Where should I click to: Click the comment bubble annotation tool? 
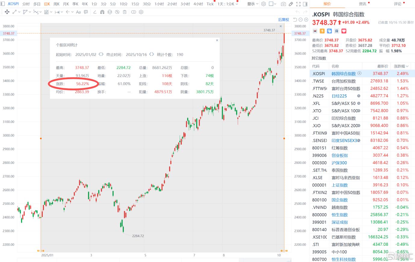[x=86, y=12]
